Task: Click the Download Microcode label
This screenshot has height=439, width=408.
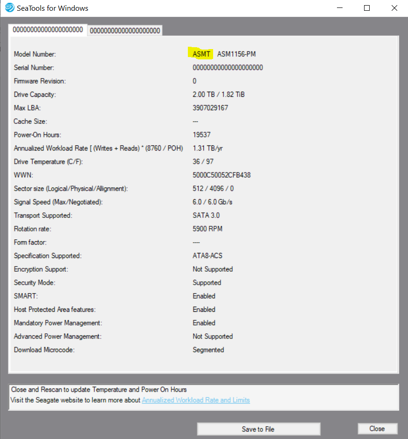Action: [x=44, y=350]
